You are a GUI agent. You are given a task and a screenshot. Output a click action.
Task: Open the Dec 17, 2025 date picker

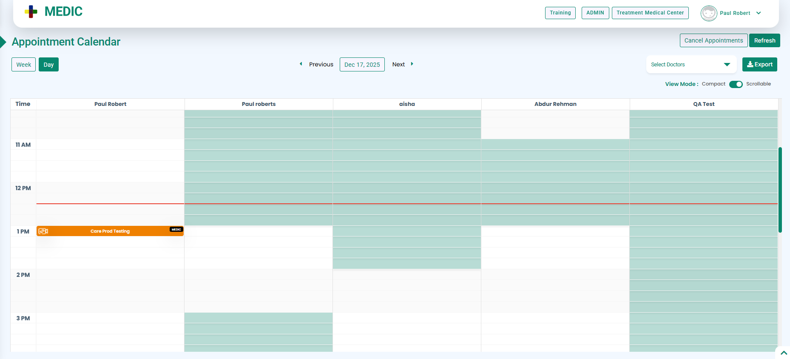[362, 65]
